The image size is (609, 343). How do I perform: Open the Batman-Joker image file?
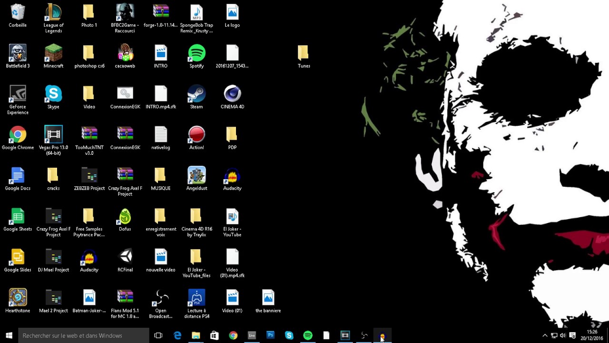pos(89,301)
